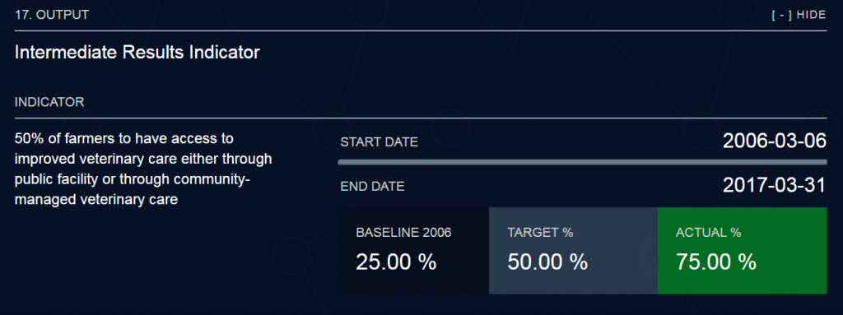The image size is (843, 315).
Task: Click the green ACTUAL % tile
Action: point(742,251)
